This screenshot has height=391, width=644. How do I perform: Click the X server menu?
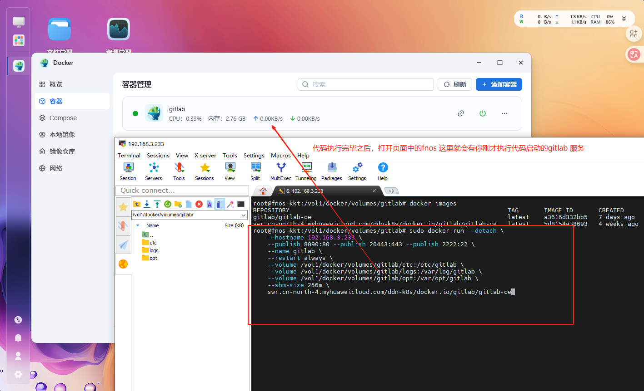[205, 155]
